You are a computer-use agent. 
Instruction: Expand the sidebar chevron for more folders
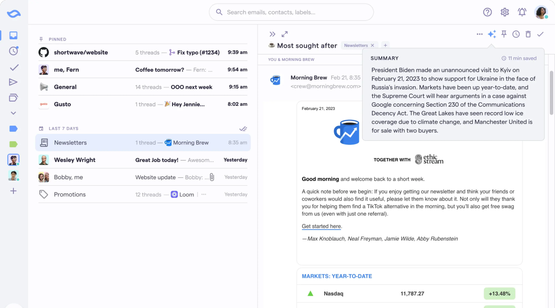(13, 113)
